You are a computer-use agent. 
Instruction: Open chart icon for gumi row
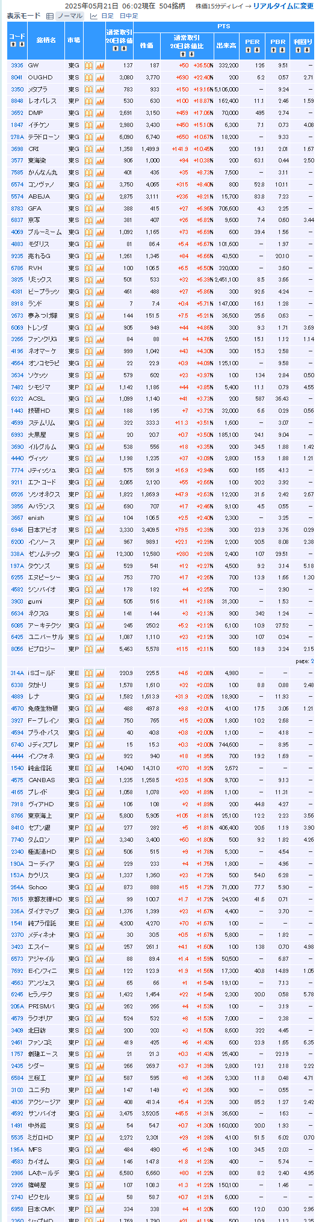coord(99,602)
